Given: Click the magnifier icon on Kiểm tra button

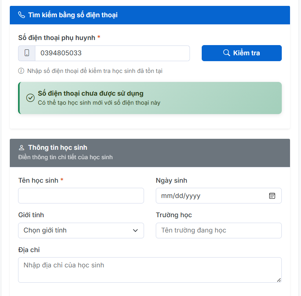Looking at the screenshot, I should click(226, 53).
